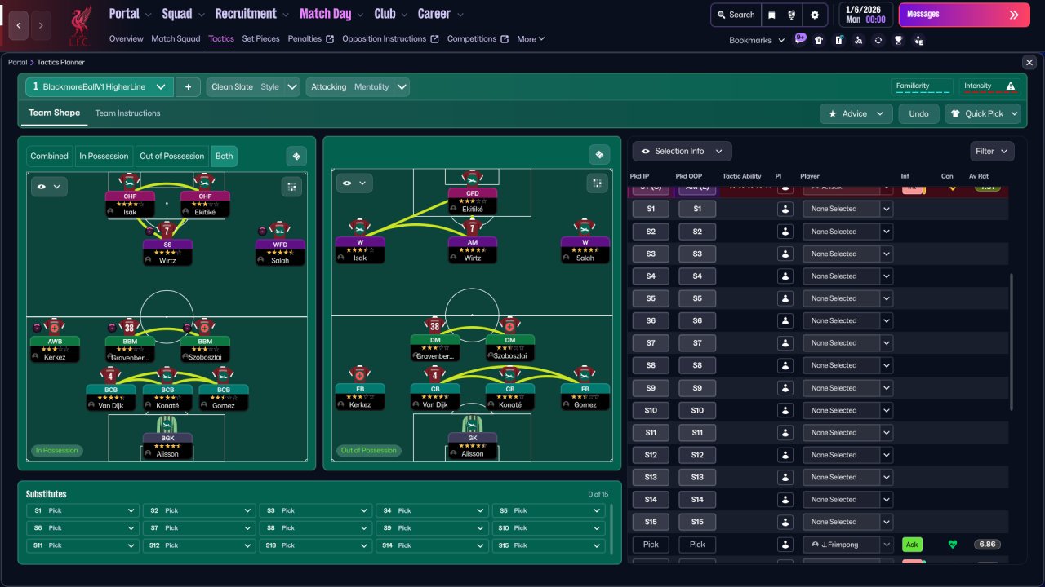This screenshot has height=587, width=1045.
Task: Open the Match Squad tab
Action: click(x=176, y=39)
